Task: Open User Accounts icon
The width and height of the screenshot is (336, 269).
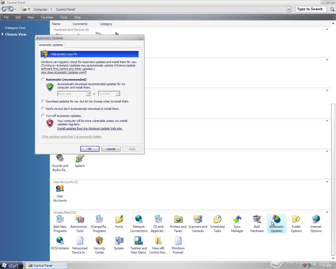Action: pos(60,193)
